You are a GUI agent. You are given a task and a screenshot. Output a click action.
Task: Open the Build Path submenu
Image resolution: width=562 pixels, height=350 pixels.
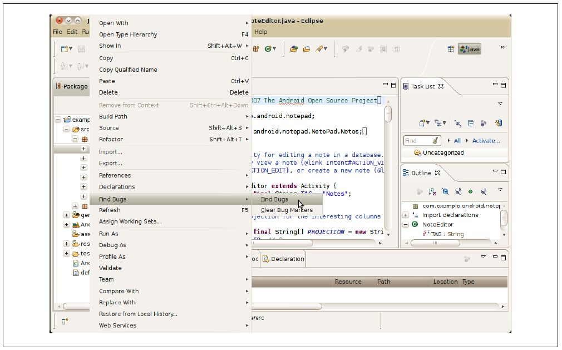171,116
